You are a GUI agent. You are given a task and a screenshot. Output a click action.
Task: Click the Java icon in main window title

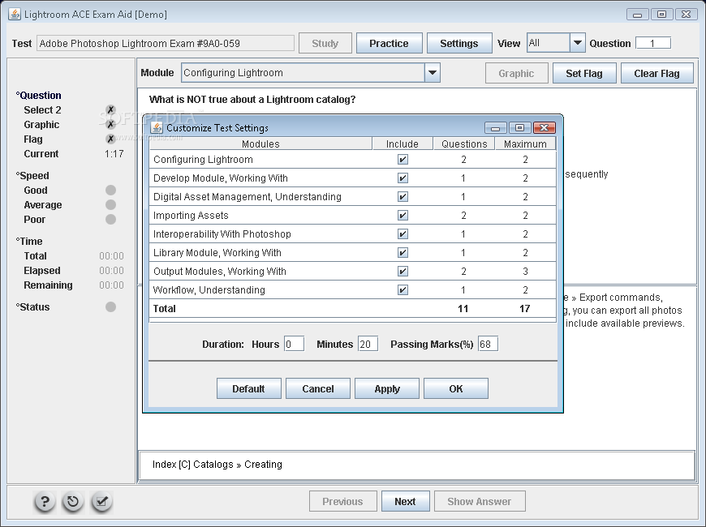[x=15, y=14]
